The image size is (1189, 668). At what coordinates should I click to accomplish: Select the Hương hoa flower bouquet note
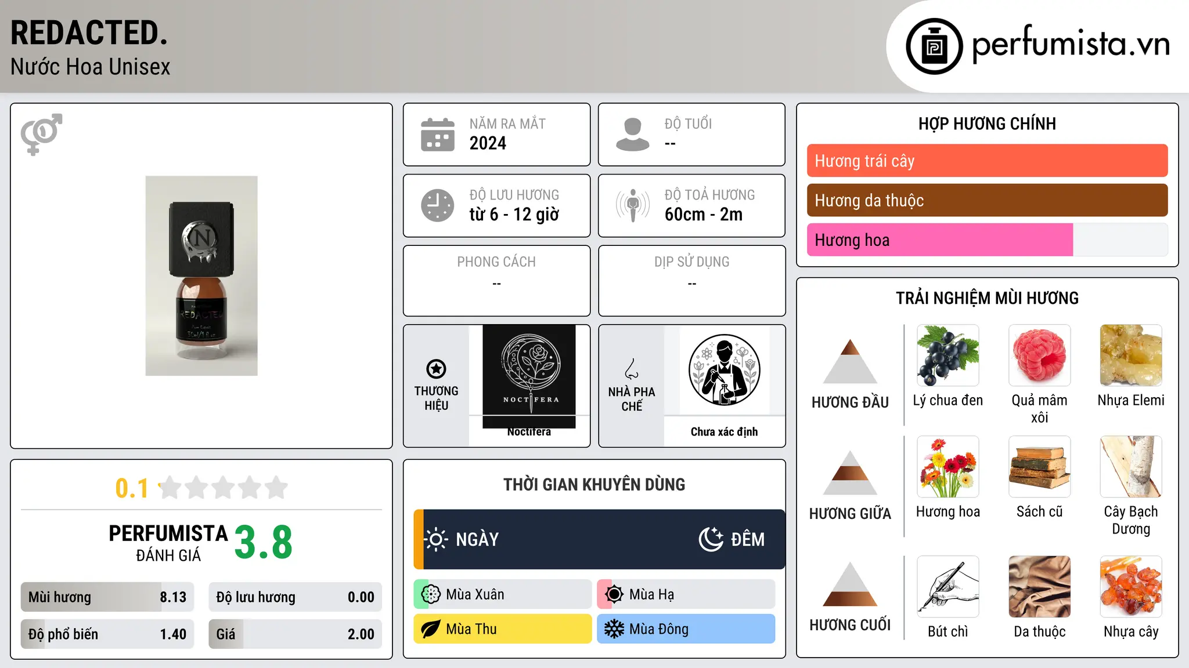click(948, 467)
